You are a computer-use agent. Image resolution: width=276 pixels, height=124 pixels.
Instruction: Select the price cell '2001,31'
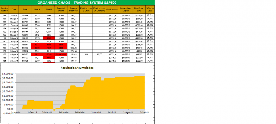[x=25, y=18]
